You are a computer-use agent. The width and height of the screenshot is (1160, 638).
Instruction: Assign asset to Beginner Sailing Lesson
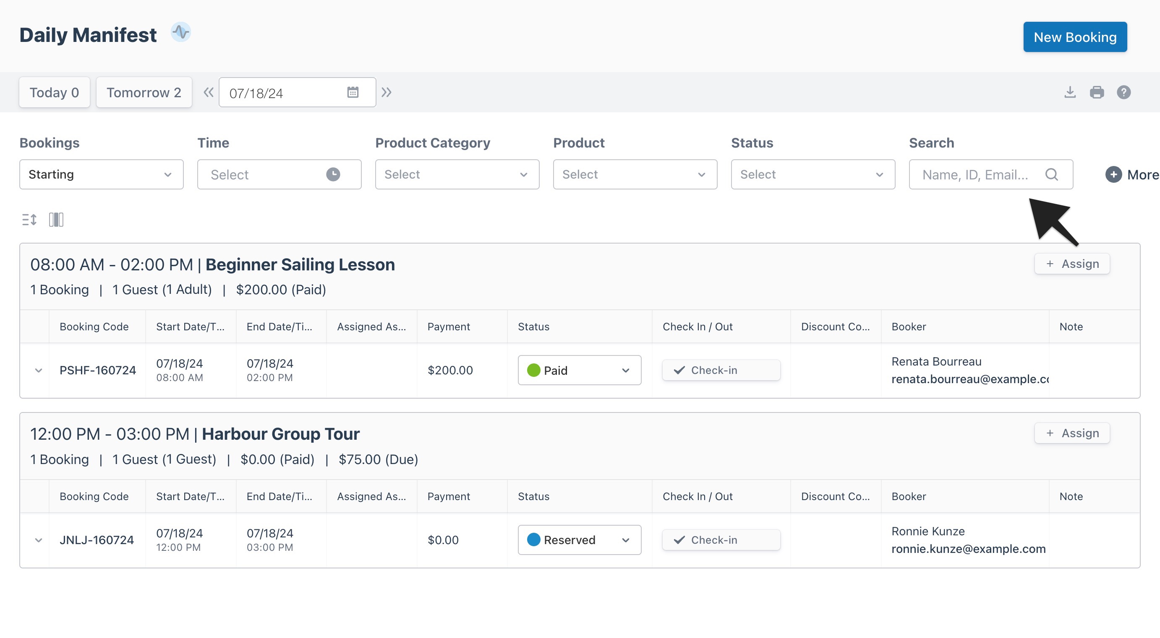click(1072, 264)
